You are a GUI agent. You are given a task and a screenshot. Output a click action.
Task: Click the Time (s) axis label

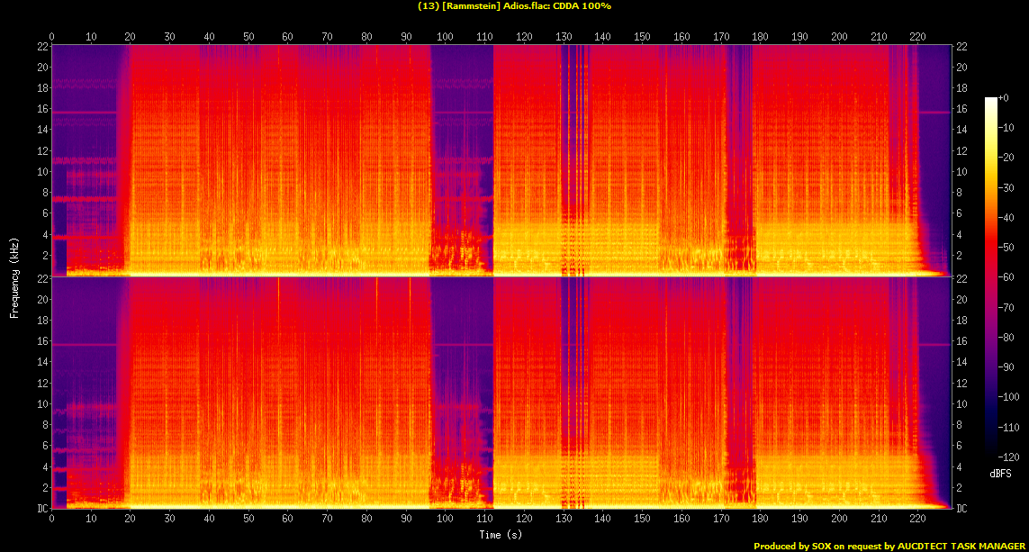coord(501,533)
